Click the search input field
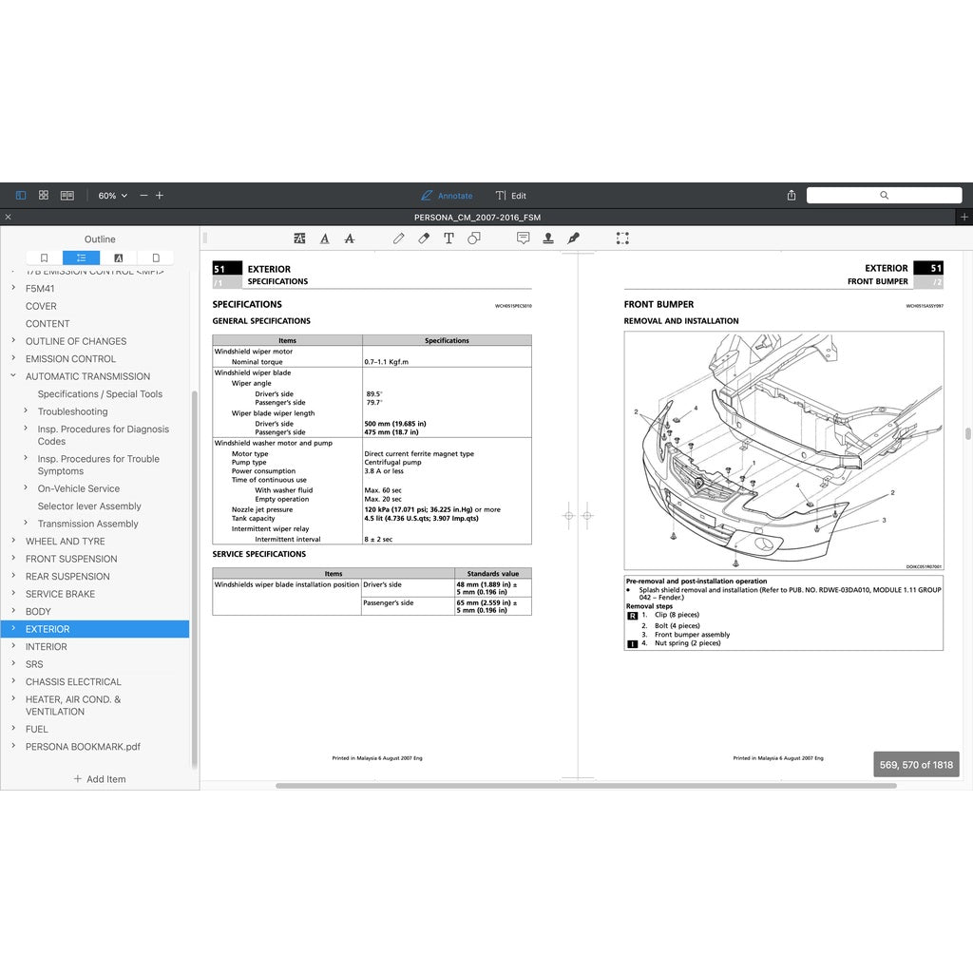Screen dimensions: 973x973 point(884,196)
